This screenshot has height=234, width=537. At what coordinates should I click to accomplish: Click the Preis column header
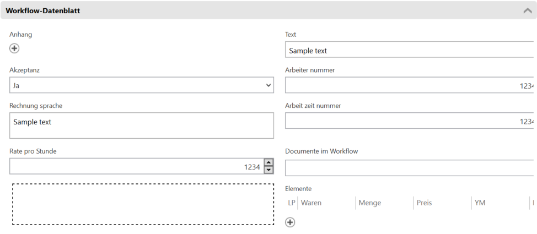(424, 203)
